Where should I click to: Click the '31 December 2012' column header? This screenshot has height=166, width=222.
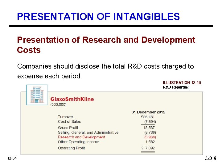point(148,112)
